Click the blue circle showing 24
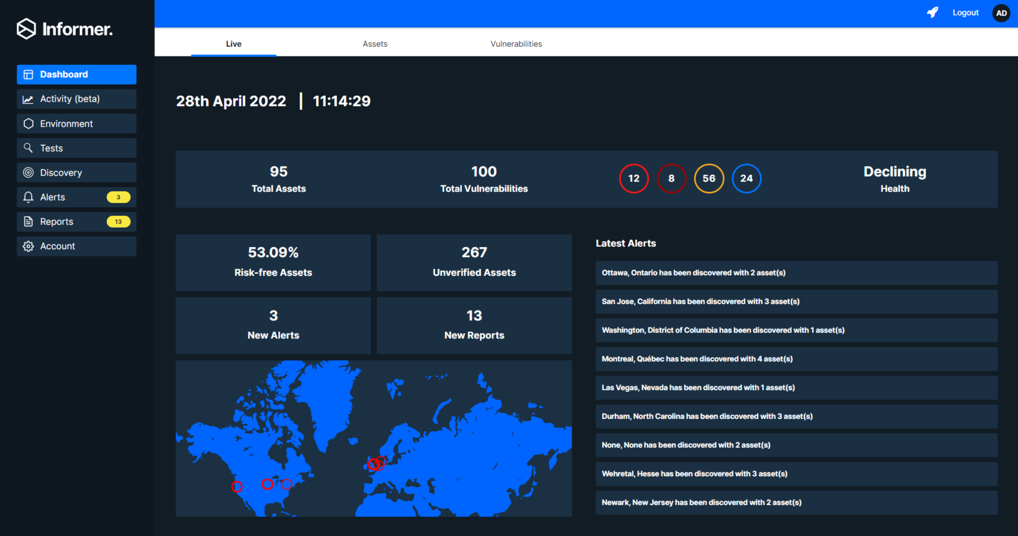 746,179
